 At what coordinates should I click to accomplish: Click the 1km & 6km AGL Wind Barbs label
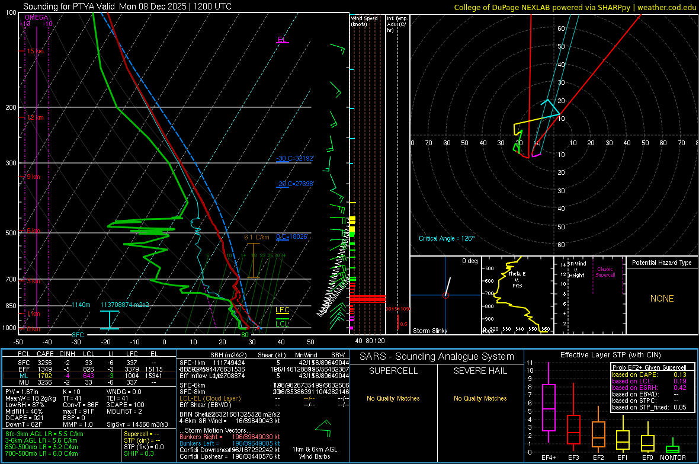pos(315,453)
